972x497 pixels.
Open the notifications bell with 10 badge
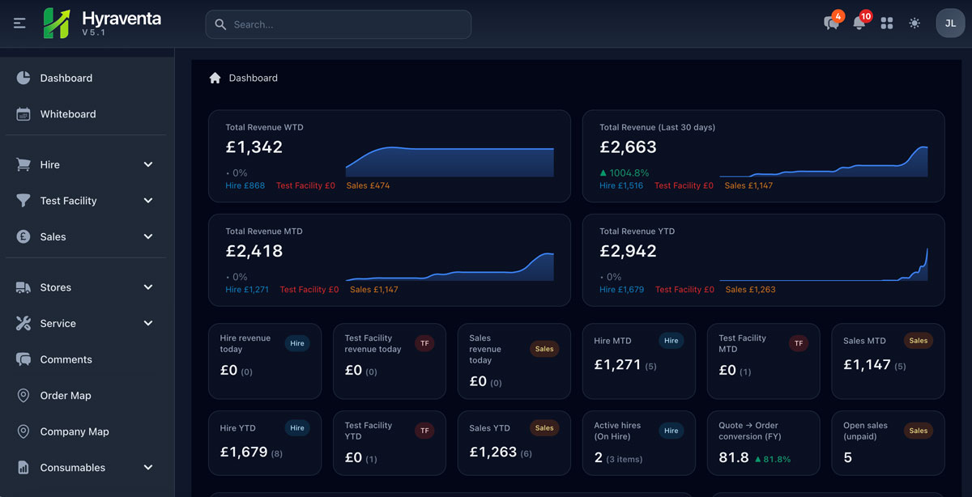click(x=859, y=23)
